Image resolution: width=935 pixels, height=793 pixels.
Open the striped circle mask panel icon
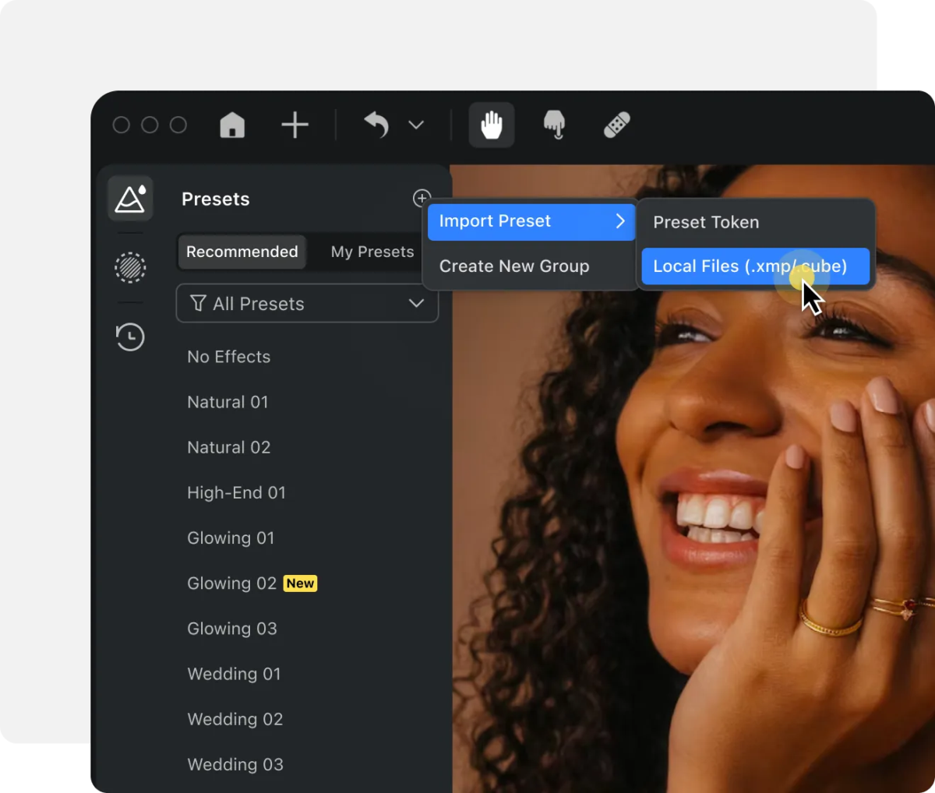coord(130,267)
